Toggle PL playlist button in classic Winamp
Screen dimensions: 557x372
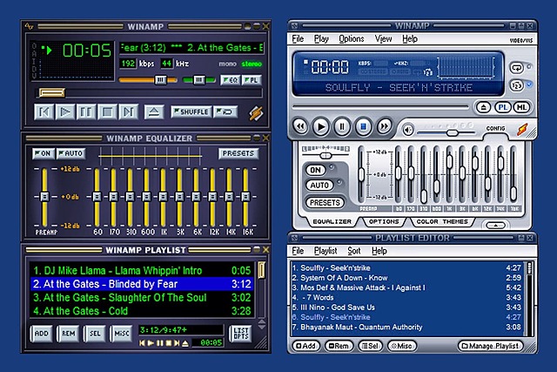(252, 80)
